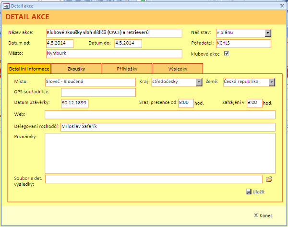
Task: Click the Soubor s det. výsledky field
Action: pyautogui.click(x=154, y=179)
